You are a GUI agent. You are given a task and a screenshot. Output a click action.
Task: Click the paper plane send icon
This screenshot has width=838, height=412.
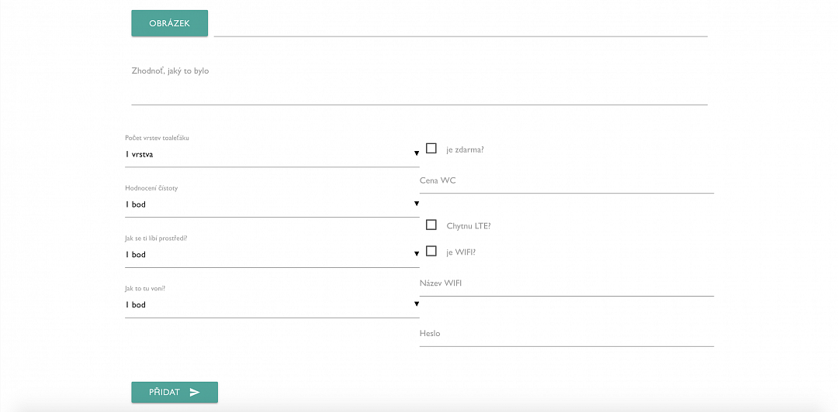click(195, 393)
